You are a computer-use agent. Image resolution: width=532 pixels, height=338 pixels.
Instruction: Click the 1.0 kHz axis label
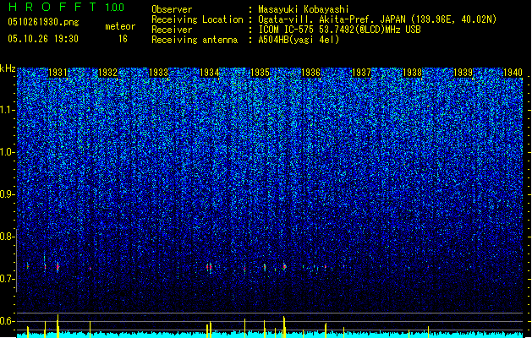pyautogui.click(x=8, y=152)
